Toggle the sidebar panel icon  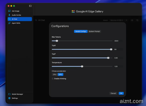[x=30, y=6]
